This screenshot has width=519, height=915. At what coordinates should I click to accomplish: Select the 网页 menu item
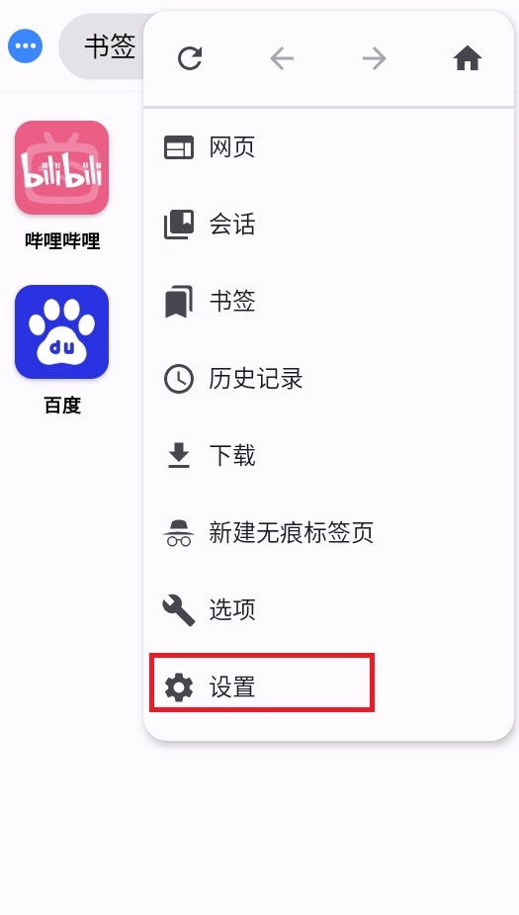click(328, 147)
